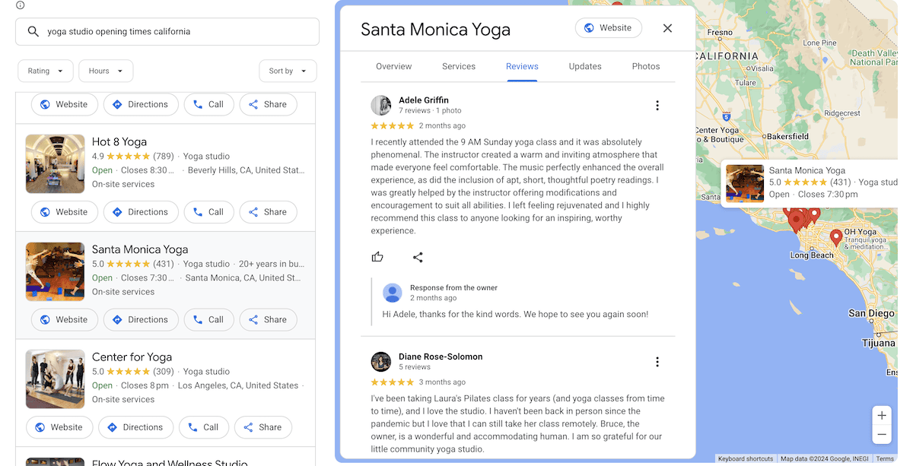Open Center for Yoga thumbnail photo
This screenshot has width=913, height=466.
(55, 379)
